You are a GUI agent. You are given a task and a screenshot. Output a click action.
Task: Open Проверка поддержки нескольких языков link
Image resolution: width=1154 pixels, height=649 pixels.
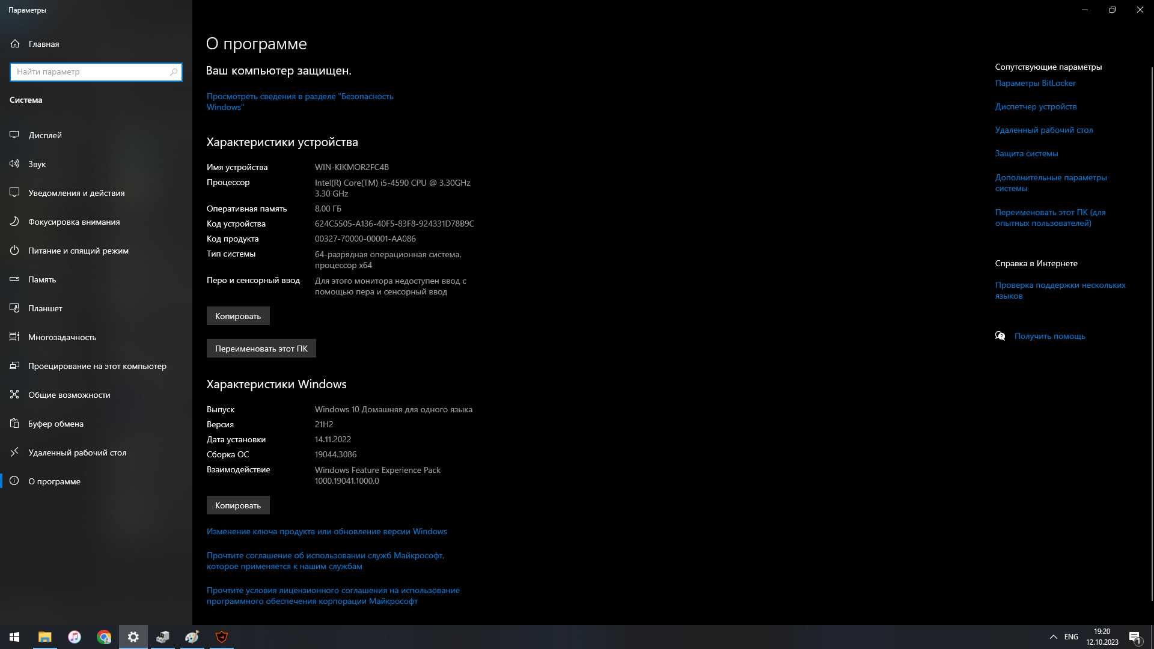[1060, 291]
